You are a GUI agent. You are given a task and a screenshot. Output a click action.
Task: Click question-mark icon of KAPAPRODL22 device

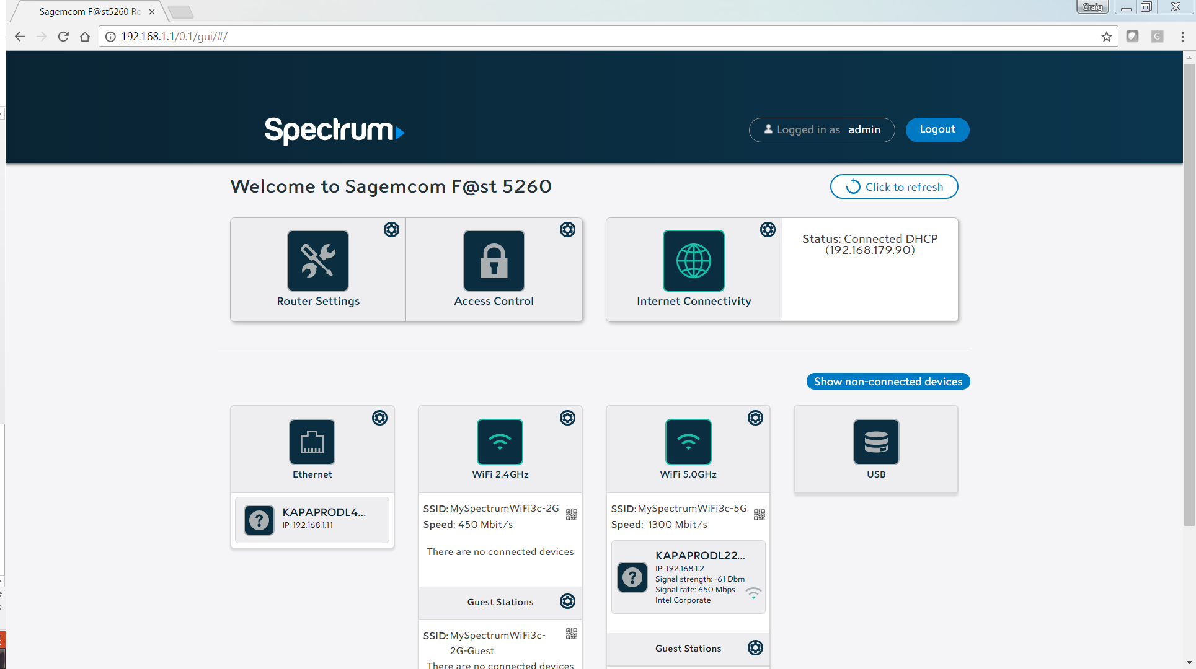(x=632, y=577)
